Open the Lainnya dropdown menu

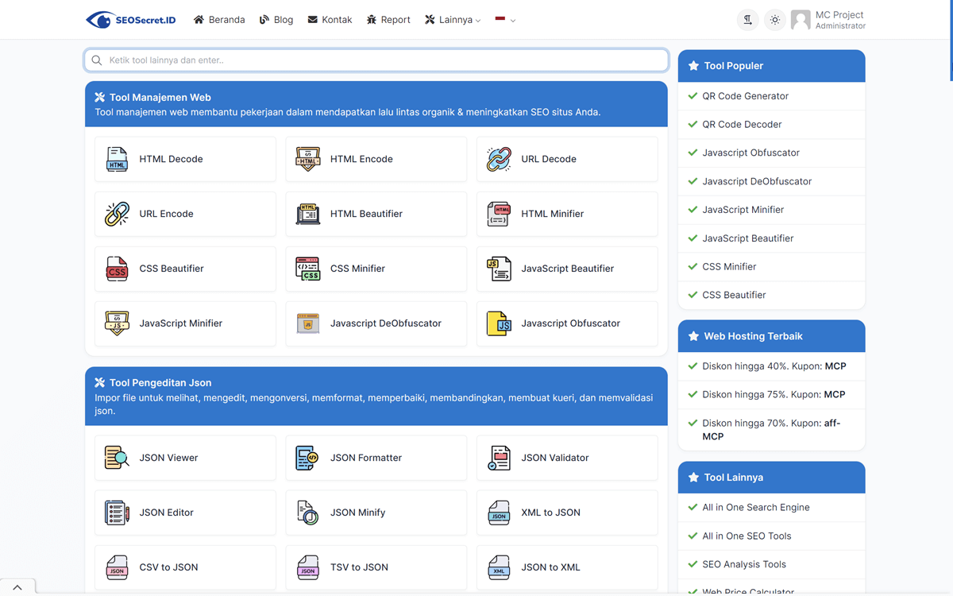pos(452,19)
